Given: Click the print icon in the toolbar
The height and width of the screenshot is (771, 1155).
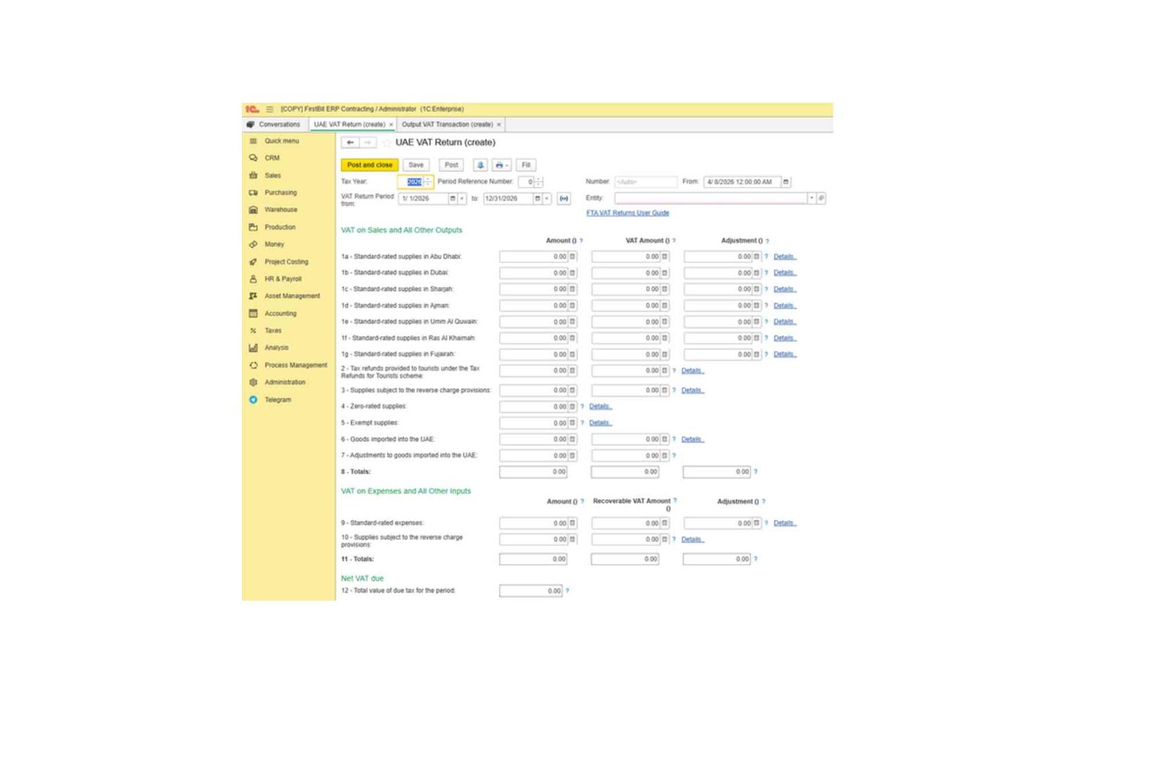Looking at the screenshot, I should click(x=499, y=165).
